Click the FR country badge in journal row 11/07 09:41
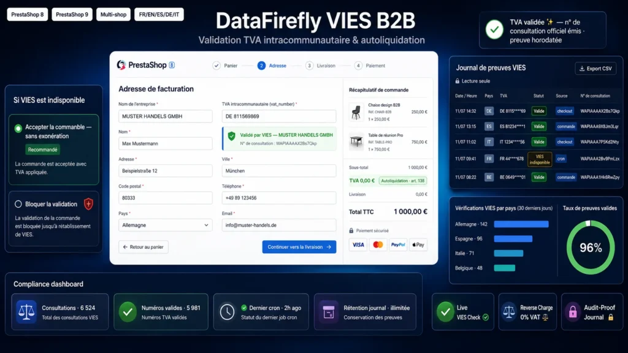The width and height of the screenshot is (628, 353). pos(489,159)
